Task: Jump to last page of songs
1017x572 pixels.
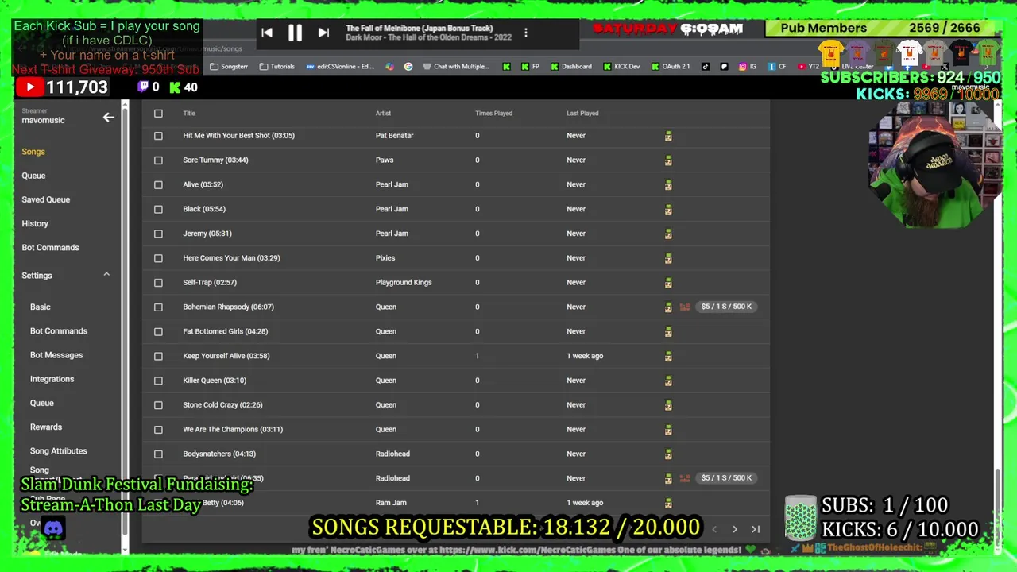Action: (x=756, y=529)
